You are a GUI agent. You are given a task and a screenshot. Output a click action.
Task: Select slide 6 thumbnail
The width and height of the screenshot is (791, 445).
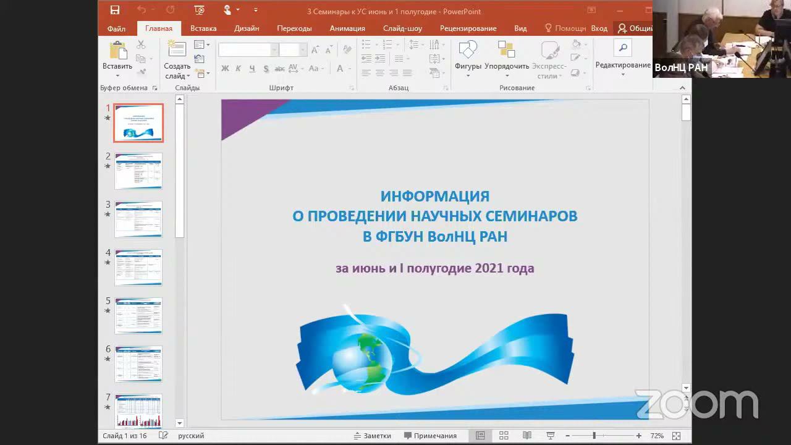pyautogui.click(x=138, y=363)
